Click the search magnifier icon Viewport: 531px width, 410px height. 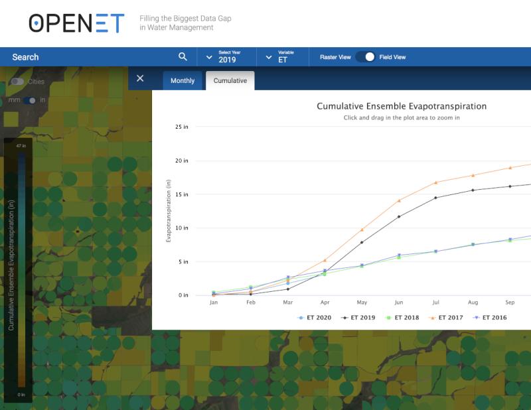183,57
